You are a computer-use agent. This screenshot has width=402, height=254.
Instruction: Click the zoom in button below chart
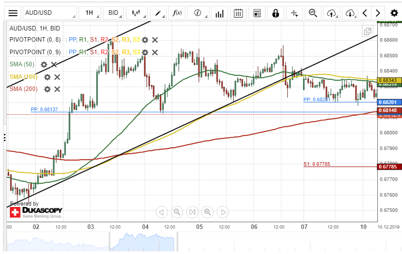tap(207, 212)
